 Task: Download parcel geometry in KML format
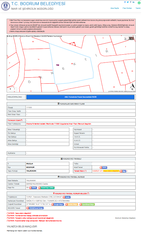coord(80,97)
